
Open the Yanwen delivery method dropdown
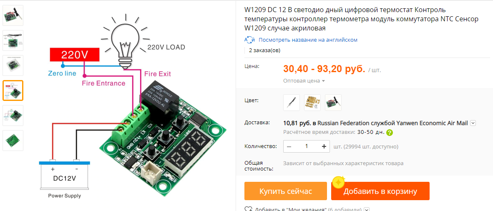[x=473, y=123]
